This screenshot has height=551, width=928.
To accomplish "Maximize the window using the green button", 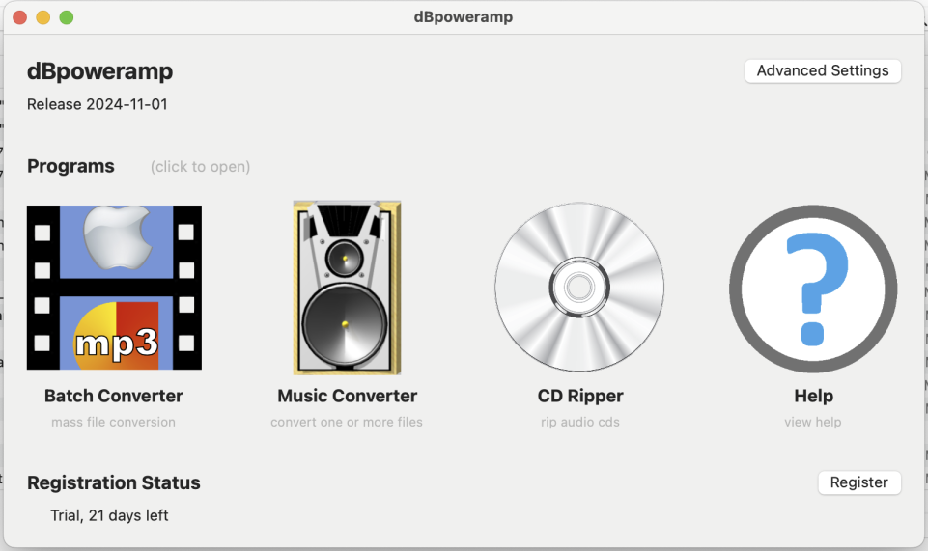I will click(66, 17).
